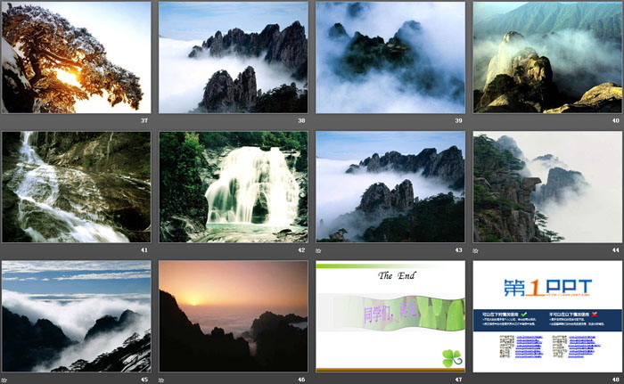Select slide 41 with the cascading stream
The height and width of the screenshot is (384, 624).
[x=77, y=187]
